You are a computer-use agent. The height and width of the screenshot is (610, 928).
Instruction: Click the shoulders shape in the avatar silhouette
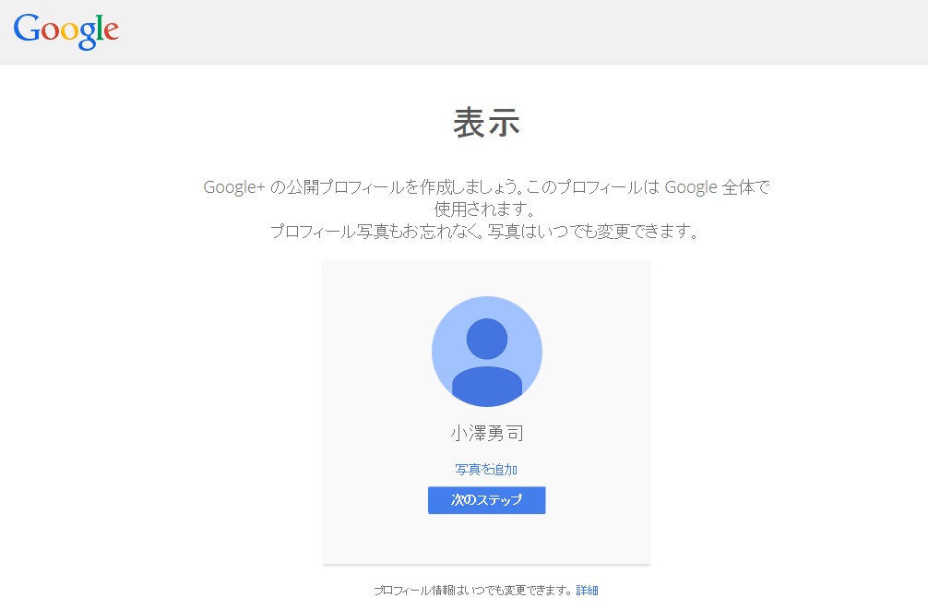pos(486,386)
